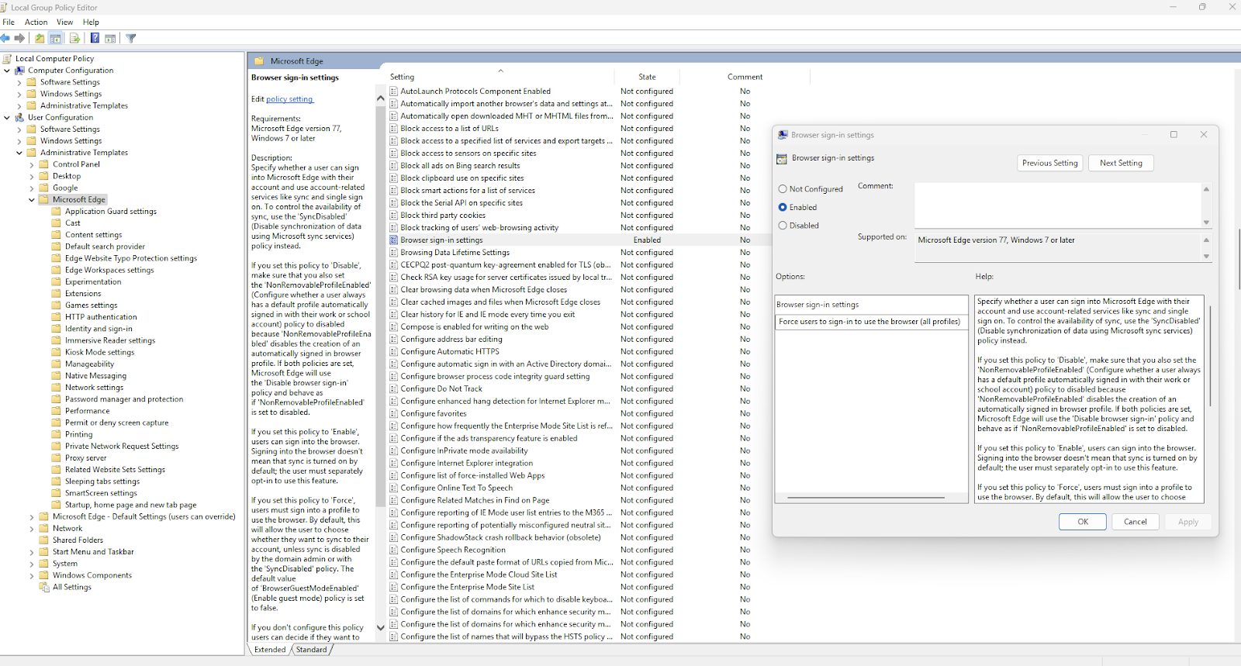Click the Extensions folder icon
The image size is (1241, 666).
coord(56,293)
